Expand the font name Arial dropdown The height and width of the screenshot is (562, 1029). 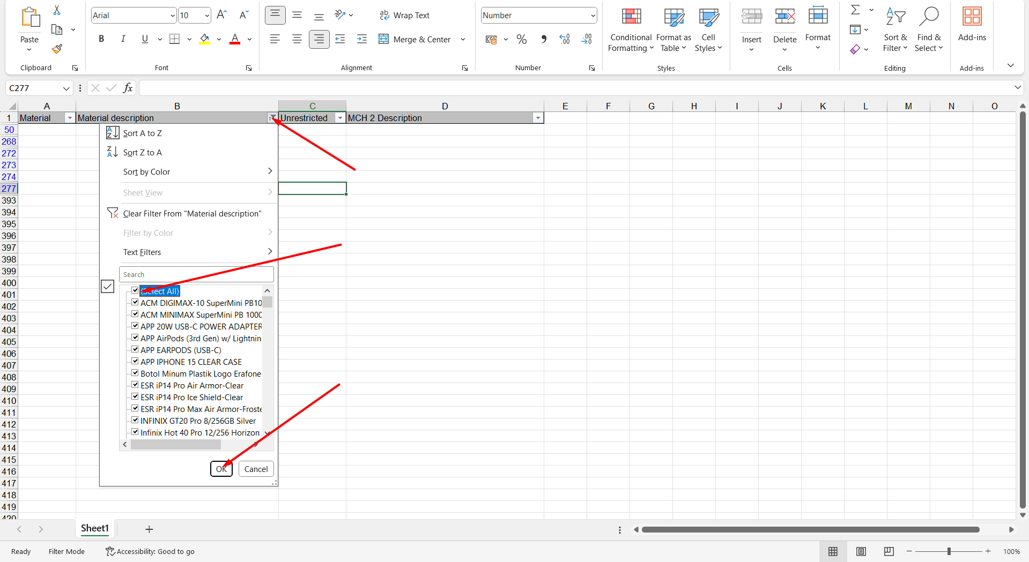[172, 16]
